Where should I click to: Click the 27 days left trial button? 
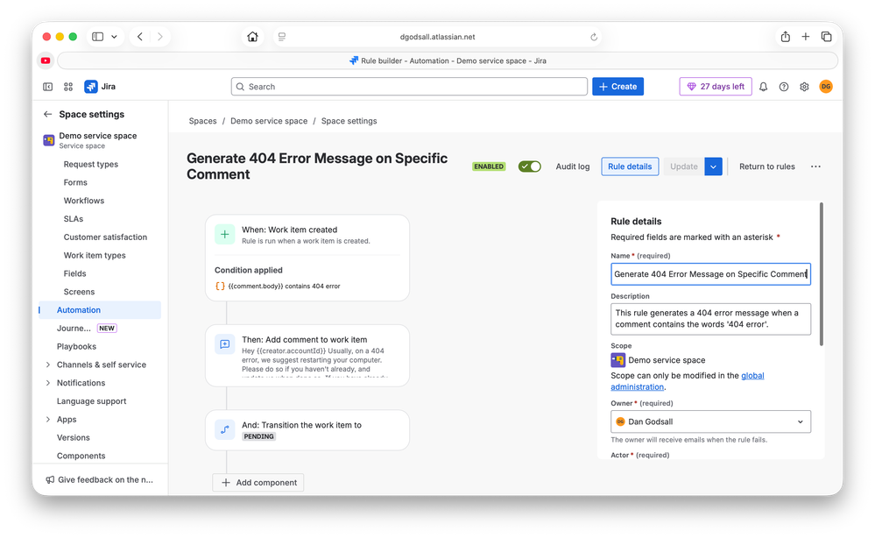coord(716,87)
